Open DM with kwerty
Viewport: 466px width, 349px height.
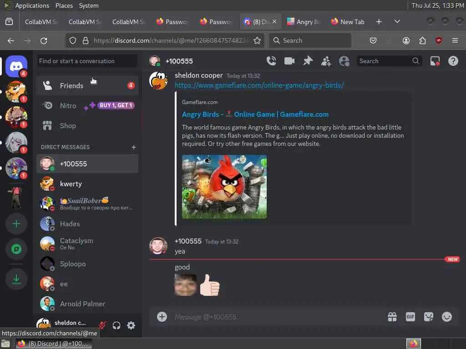coord(87,184)
